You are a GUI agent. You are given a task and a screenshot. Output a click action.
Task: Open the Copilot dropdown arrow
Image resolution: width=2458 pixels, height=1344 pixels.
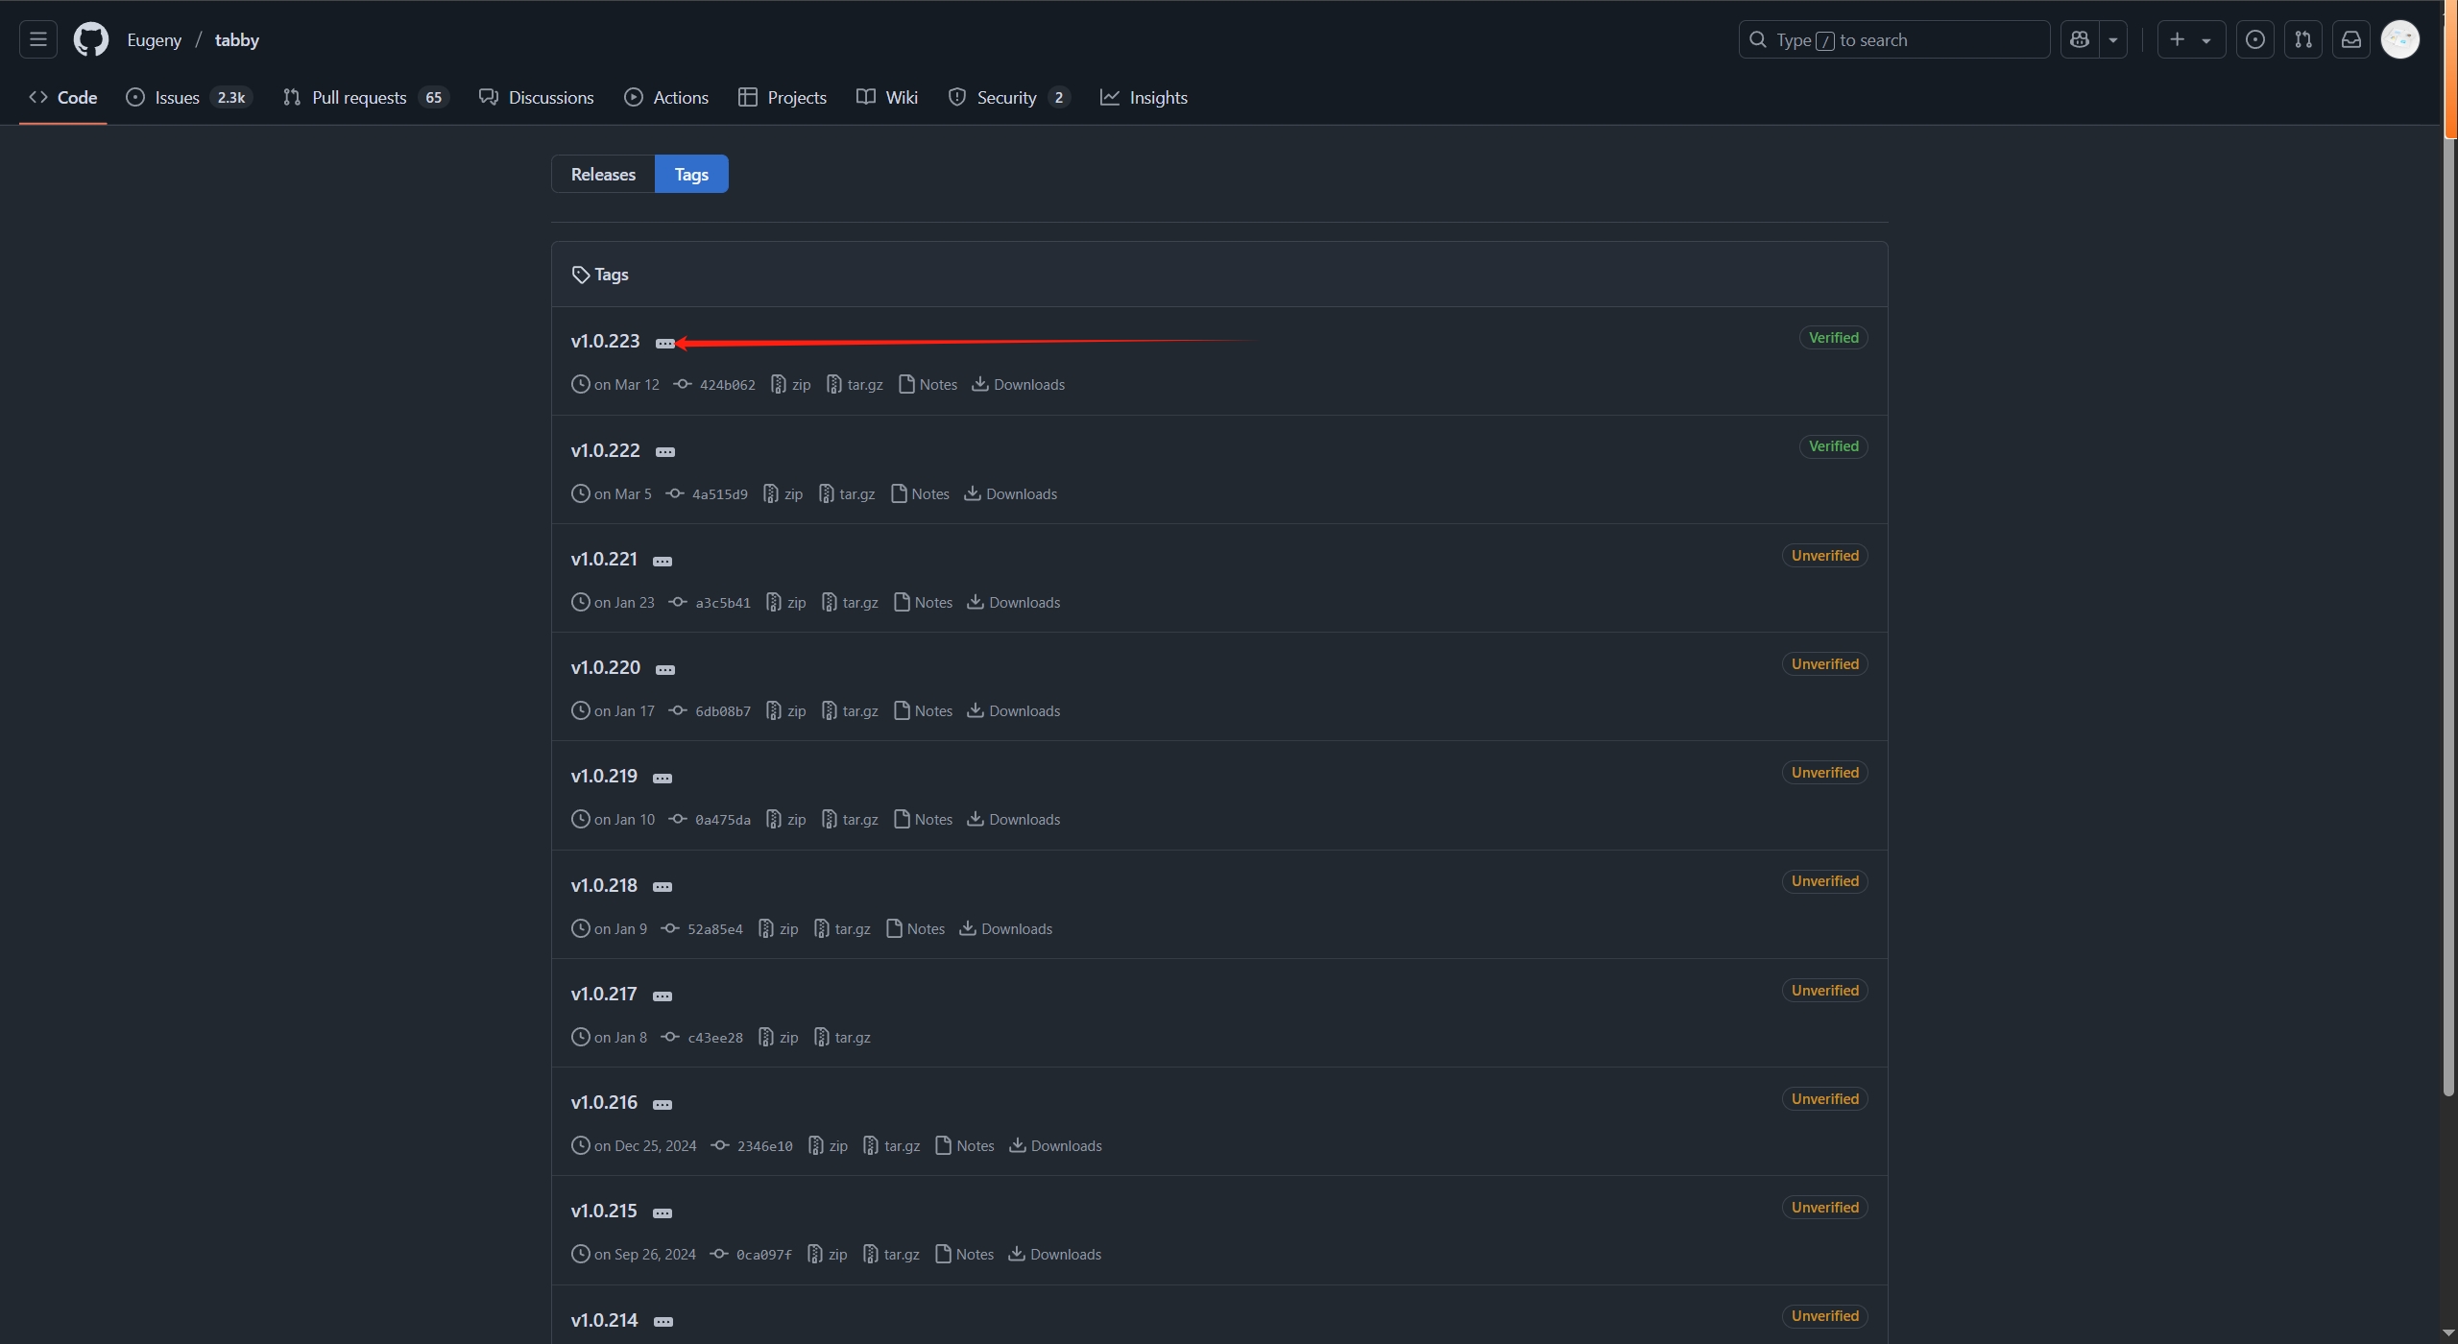click(x=2113, y=39)
